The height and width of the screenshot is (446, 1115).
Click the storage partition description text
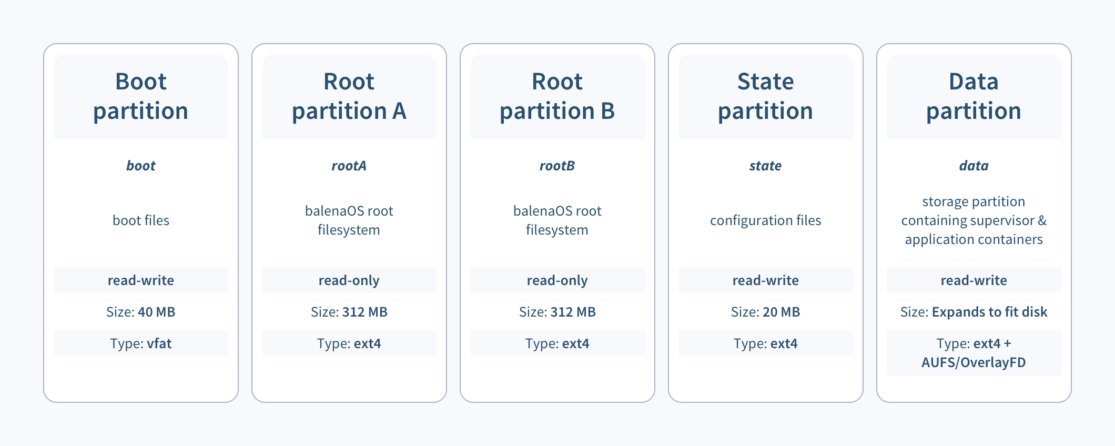click(974, 220)
